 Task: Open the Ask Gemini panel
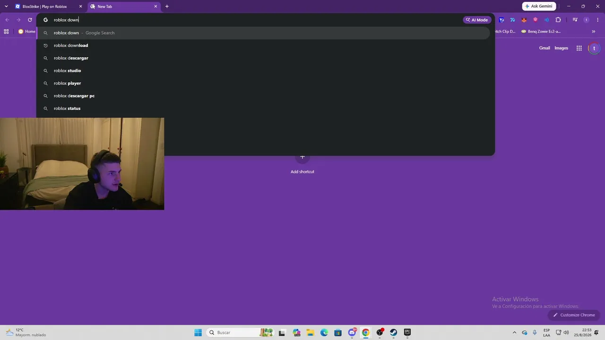point(539,7)
